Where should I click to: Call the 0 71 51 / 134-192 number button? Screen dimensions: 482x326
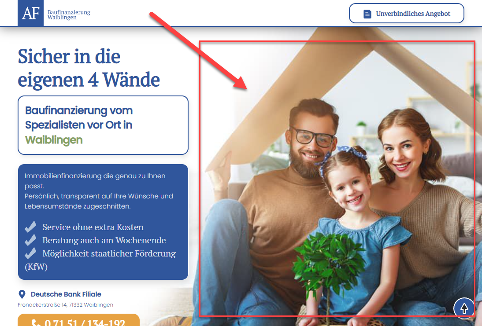point(79,320)
